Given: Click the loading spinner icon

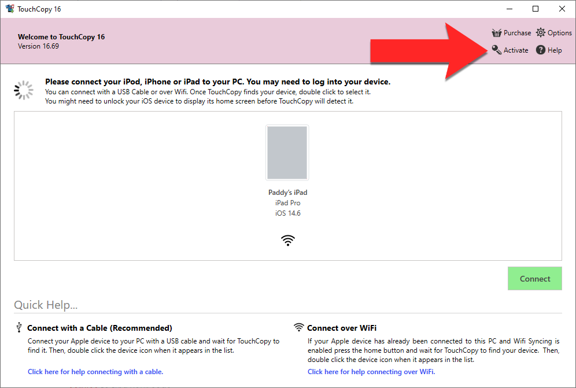Looking at the screenshot, I should click(24, 90).
